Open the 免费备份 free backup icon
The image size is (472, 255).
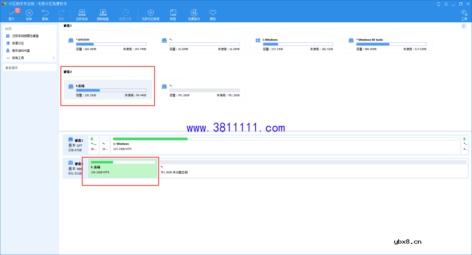coord(194,14)
